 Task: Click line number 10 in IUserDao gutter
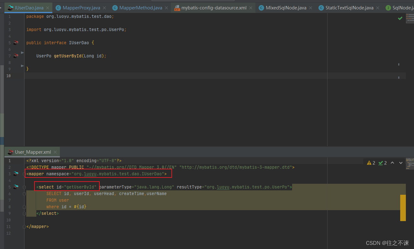click(8, 76)
